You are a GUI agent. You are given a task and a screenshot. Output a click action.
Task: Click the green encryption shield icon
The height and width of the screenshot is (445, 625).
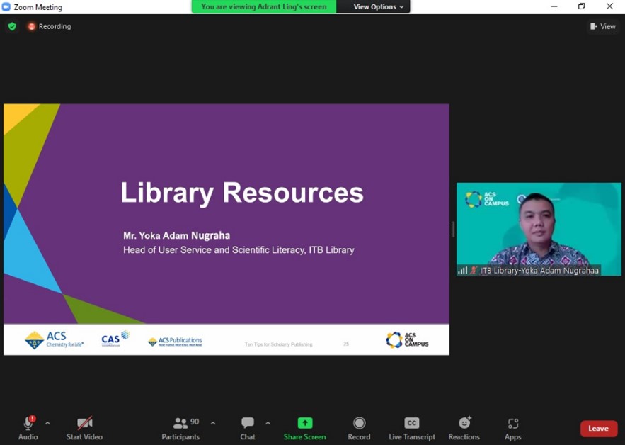tap(12, 26)
